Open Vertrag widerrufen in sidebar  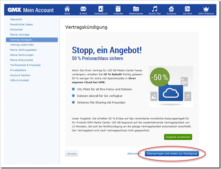[x=22, y=45]
